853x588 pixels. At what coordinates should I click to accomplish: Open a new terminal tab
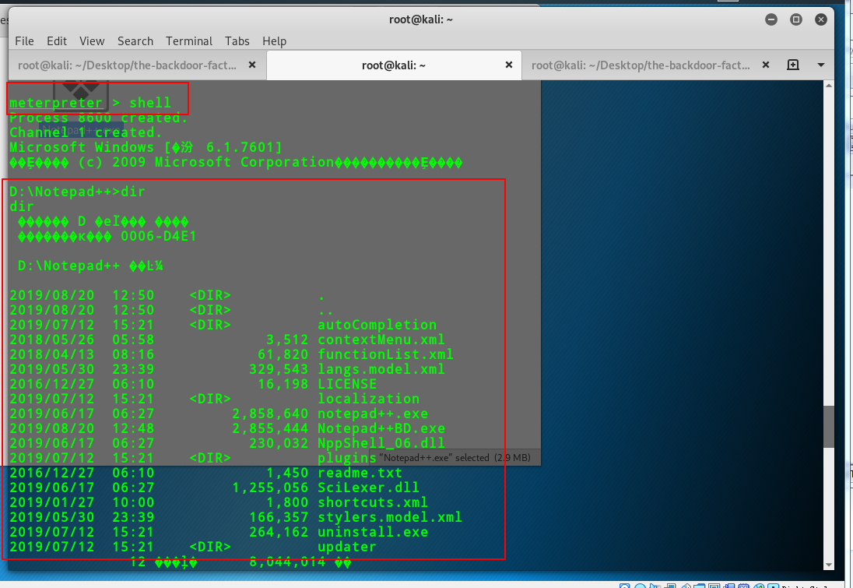point(793,65)
